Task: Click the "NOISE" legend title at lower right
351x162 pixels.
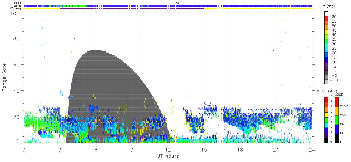Action: tap(339, 95)
